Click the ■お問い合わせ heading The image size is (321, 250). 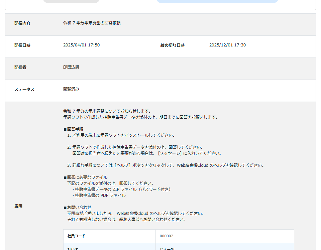click(x=77, y=208)
